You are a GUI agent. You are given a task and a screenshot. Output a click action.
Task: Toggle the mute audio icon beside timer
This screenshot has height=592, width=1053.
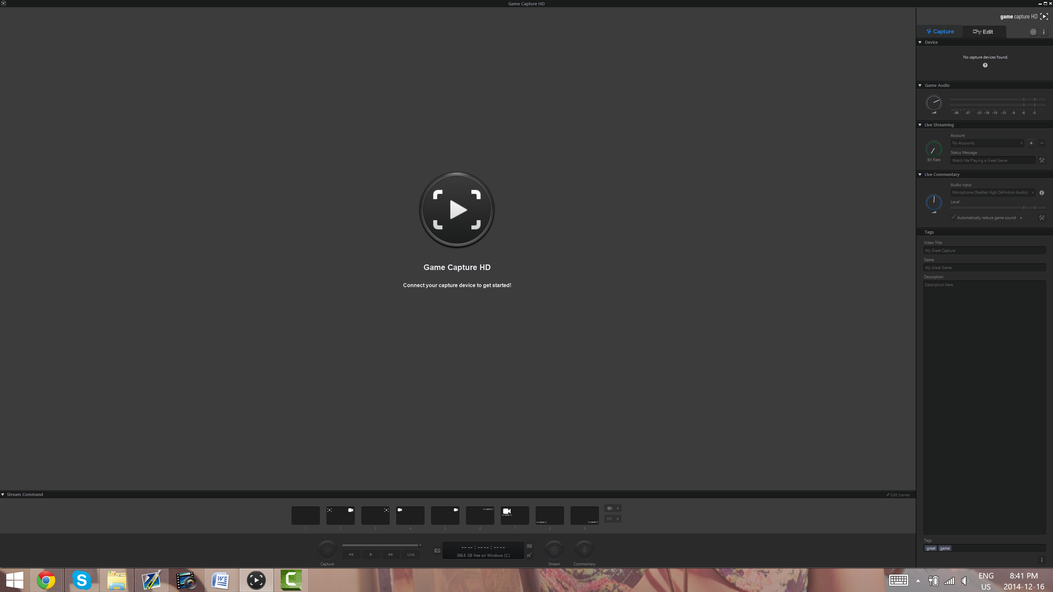[x=529, y=555]
